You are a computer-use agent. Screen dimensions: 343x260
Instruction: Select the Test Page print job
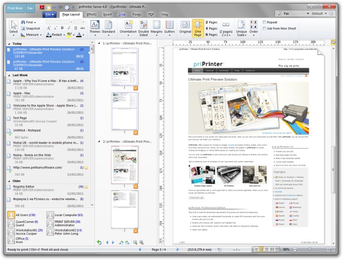[x=48, y=121]
